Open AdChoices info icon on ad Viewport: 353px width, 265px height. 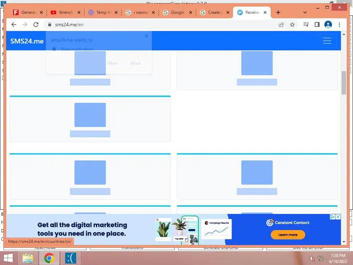(332, 217)
